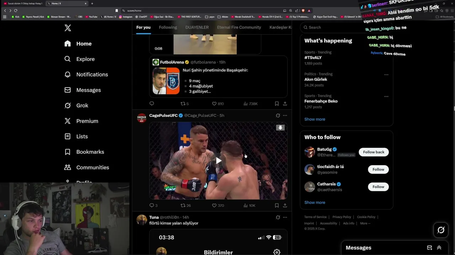
Task: Share the post with 738K views
Action: click(x=285, y=103)
